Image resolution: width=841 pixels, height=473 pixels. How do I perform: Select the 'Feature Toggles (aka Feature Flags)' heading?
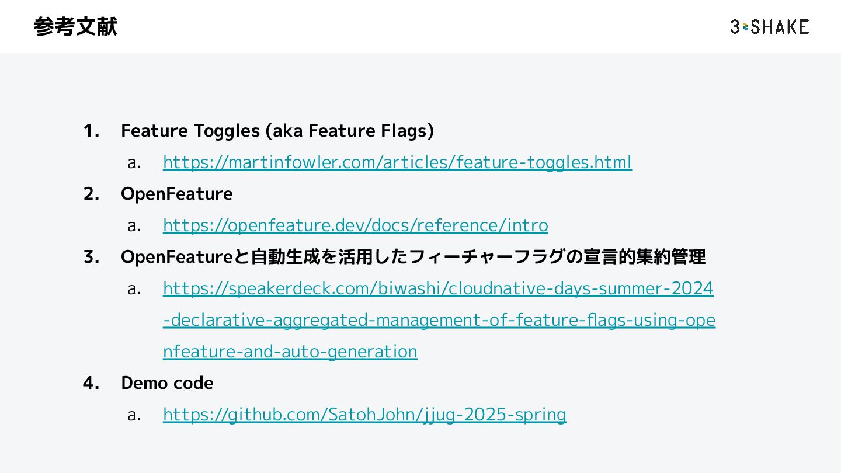(277, 131)
